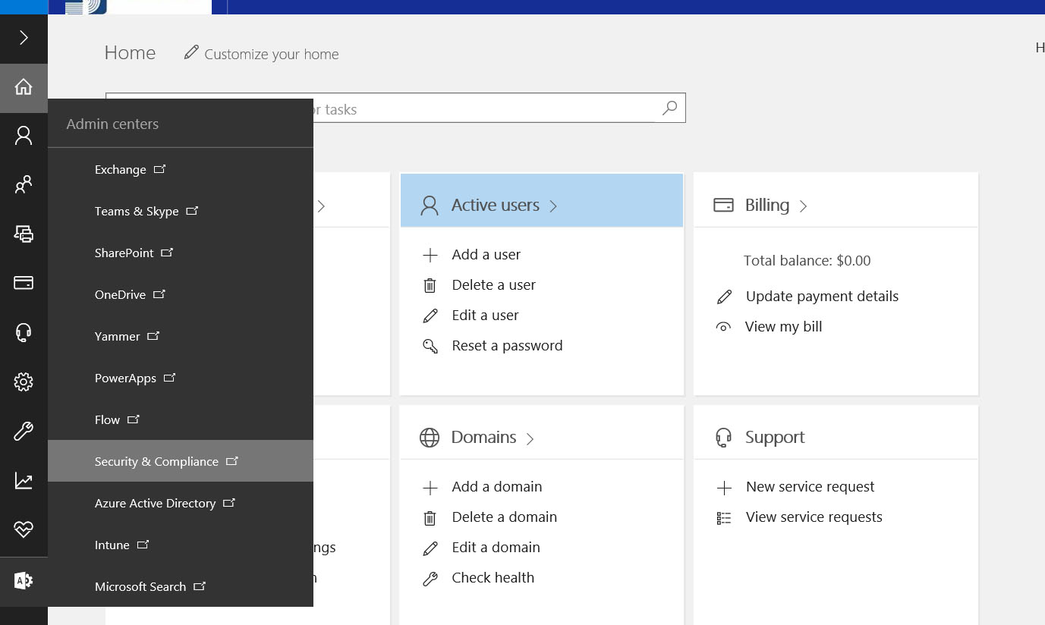Viewport: 1045px width, 625px height.
Task: Click the key icon for Reset a password
Action: pyautogui.click(x=430, y=347)
